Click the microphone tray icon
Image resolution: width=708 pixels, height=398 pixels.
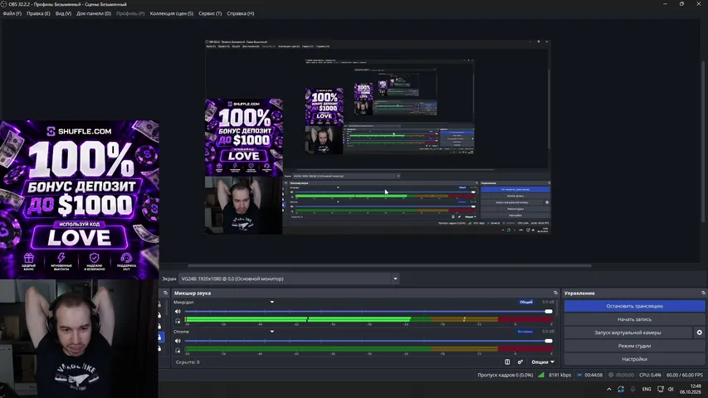(632, 389)
